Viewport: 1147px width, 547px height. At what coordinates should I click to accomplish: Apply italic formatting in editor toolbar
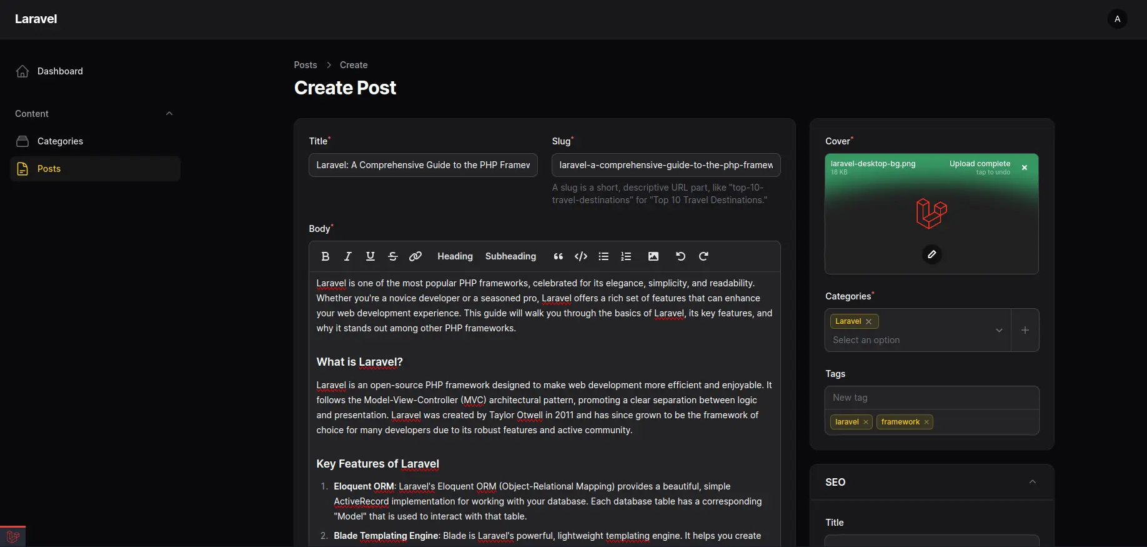[348, 256]
